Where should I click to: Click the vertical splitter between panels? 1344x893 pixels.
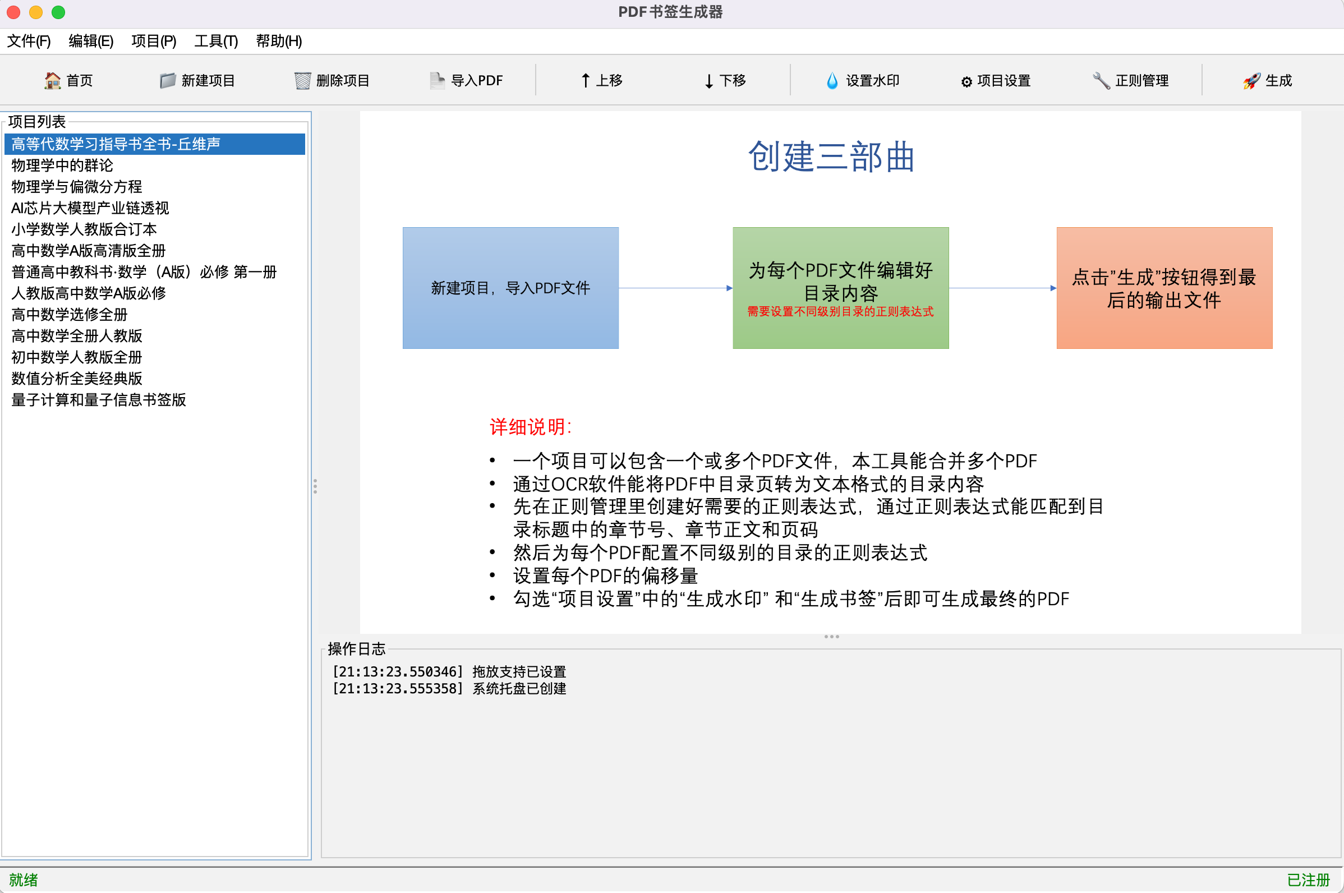[x=316, y=486]
